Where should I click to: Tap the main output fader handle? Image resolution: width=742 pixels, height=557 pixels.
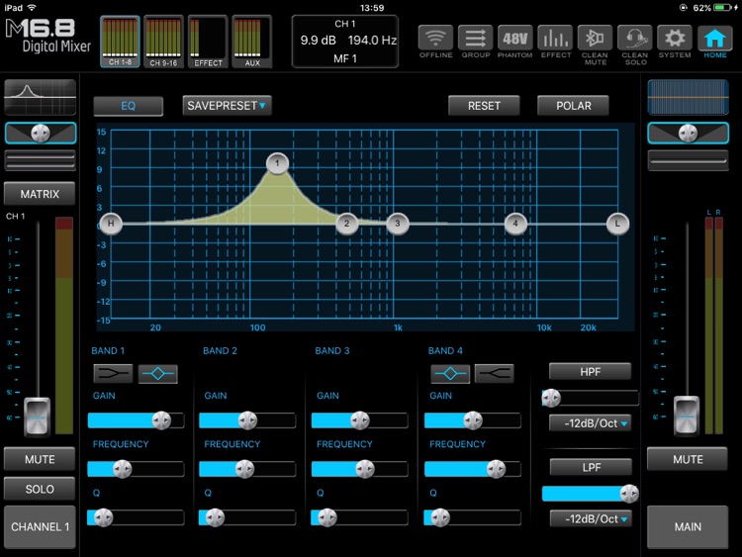coord(687,415)
